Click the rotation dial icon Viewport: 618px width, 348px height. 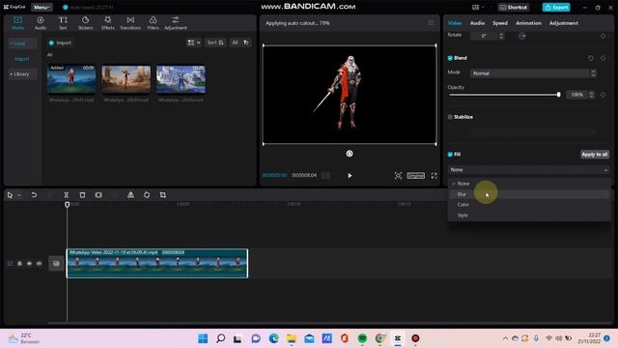(522, 36)
